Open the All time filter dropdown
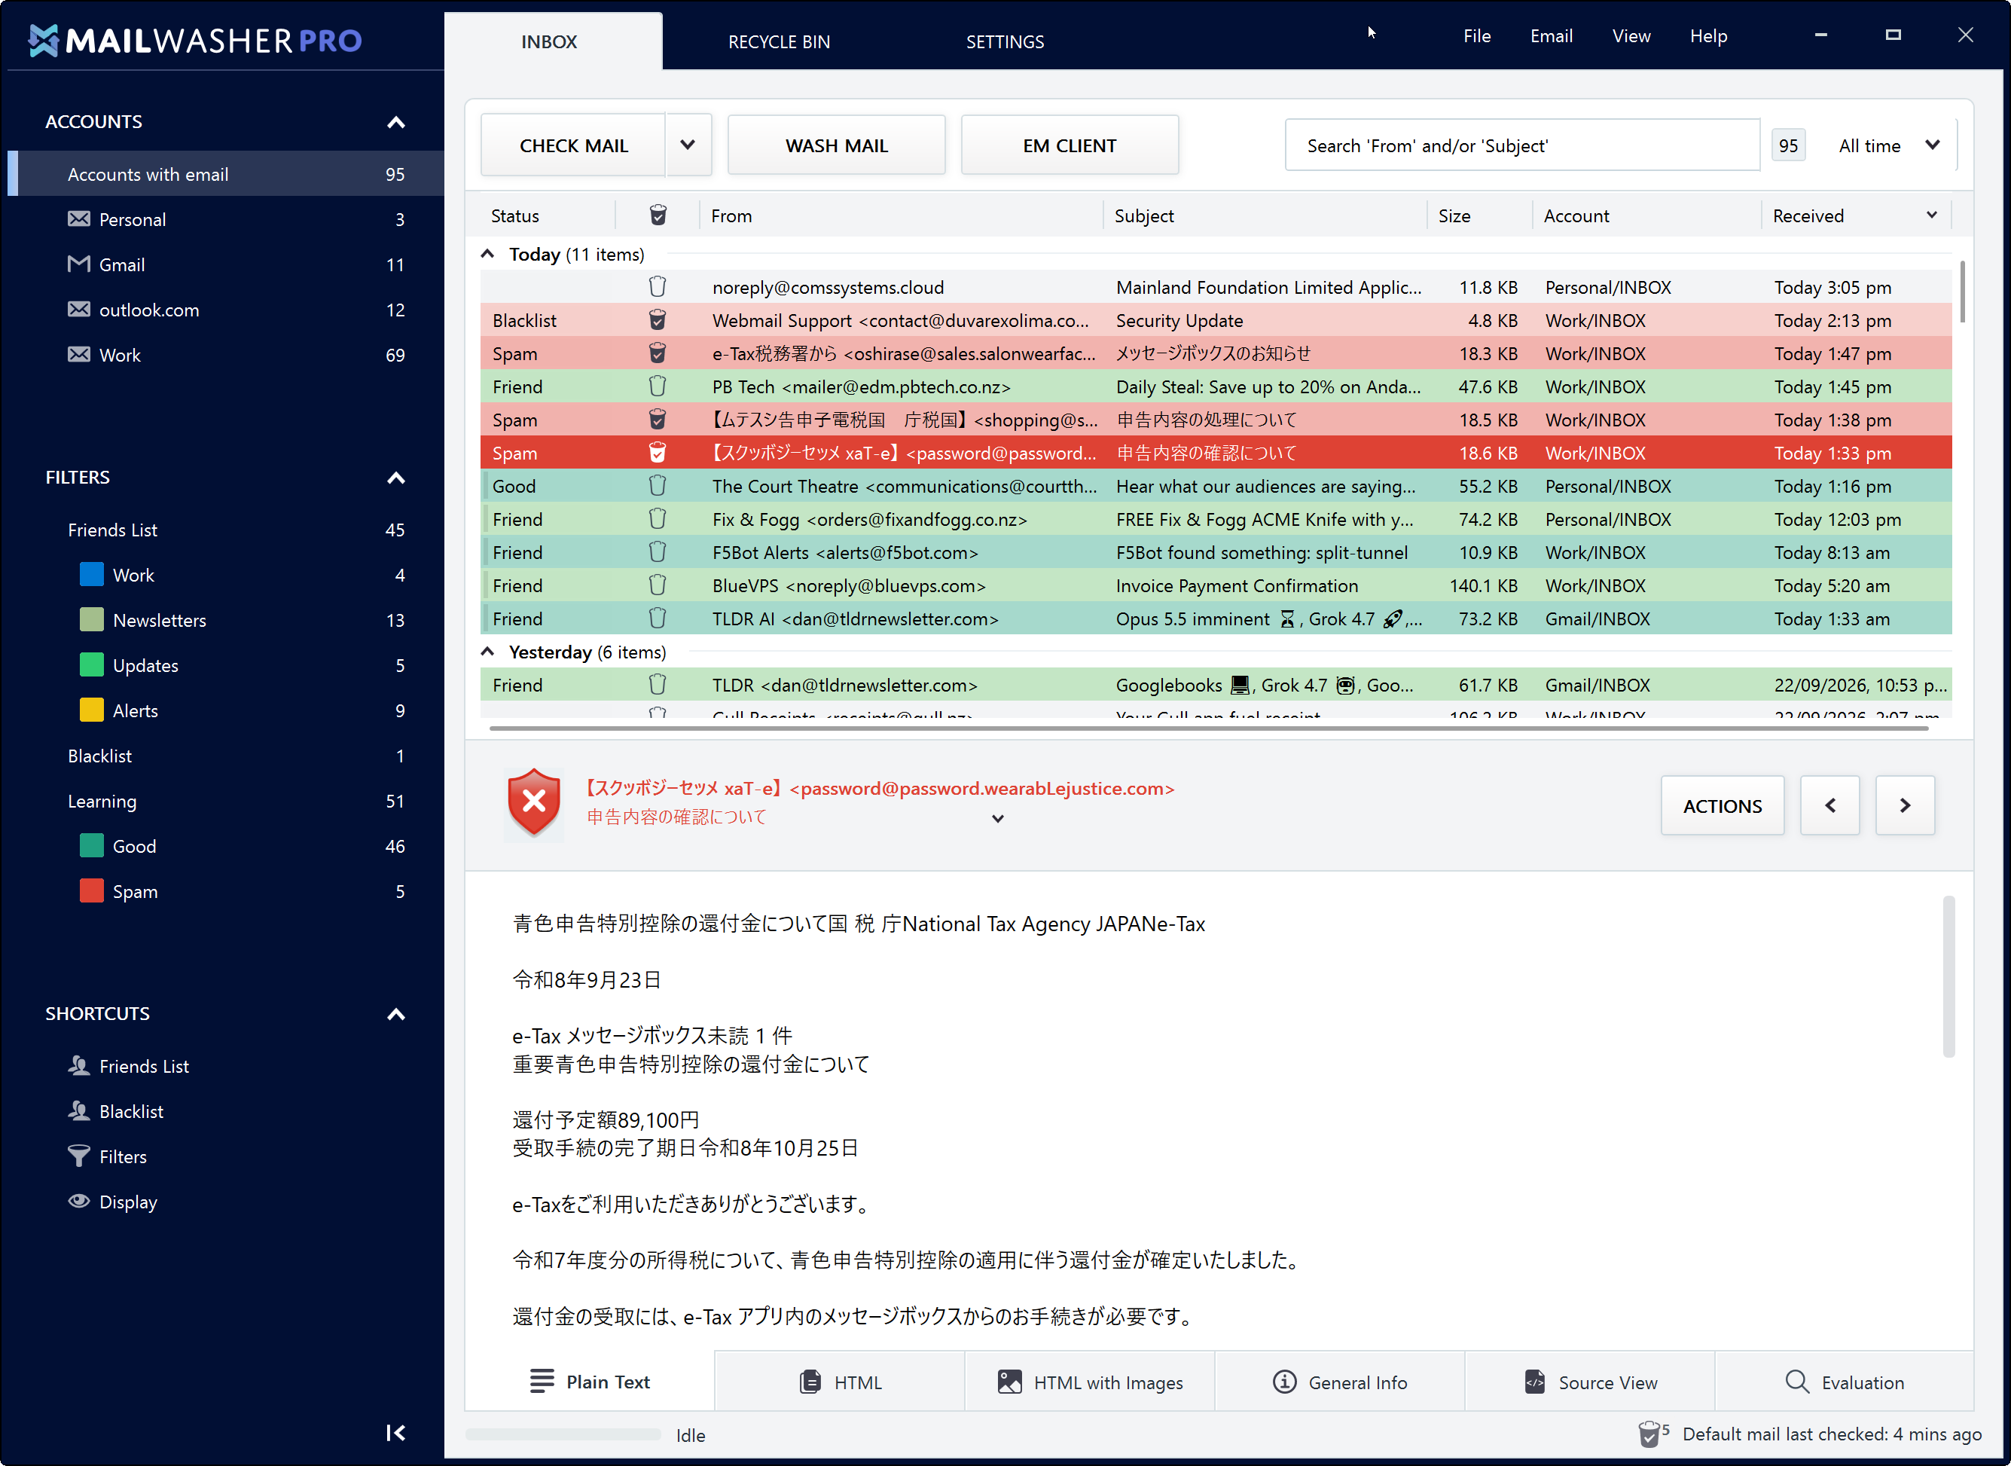This screenshot has height=1466, width=2011. 1888,145
